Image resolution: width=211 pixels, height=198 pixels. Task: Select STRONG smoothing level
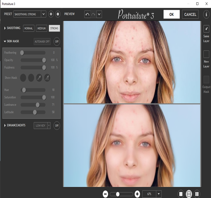[54, 28]
